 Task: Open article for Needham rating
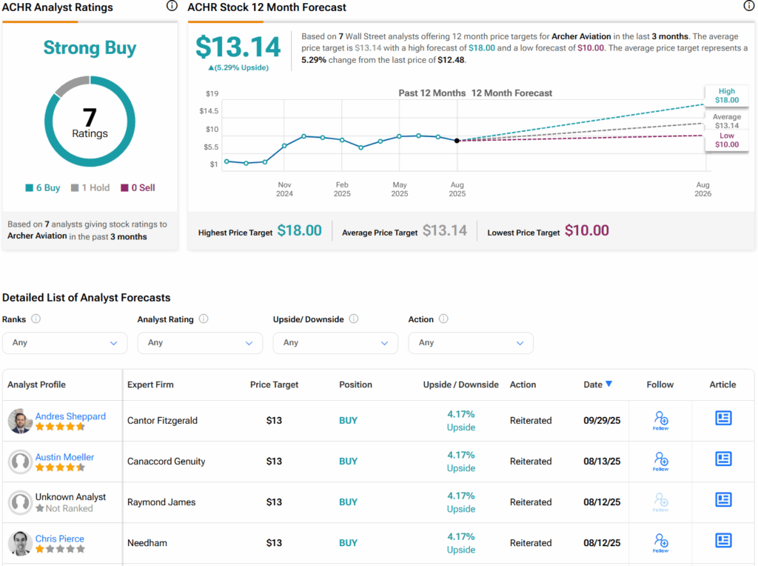[x=723, y=541]
